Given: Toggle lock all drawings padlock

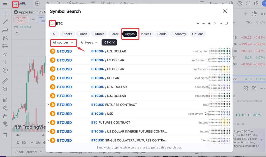Looking at the screenshot, I should [x=5, y=116].
